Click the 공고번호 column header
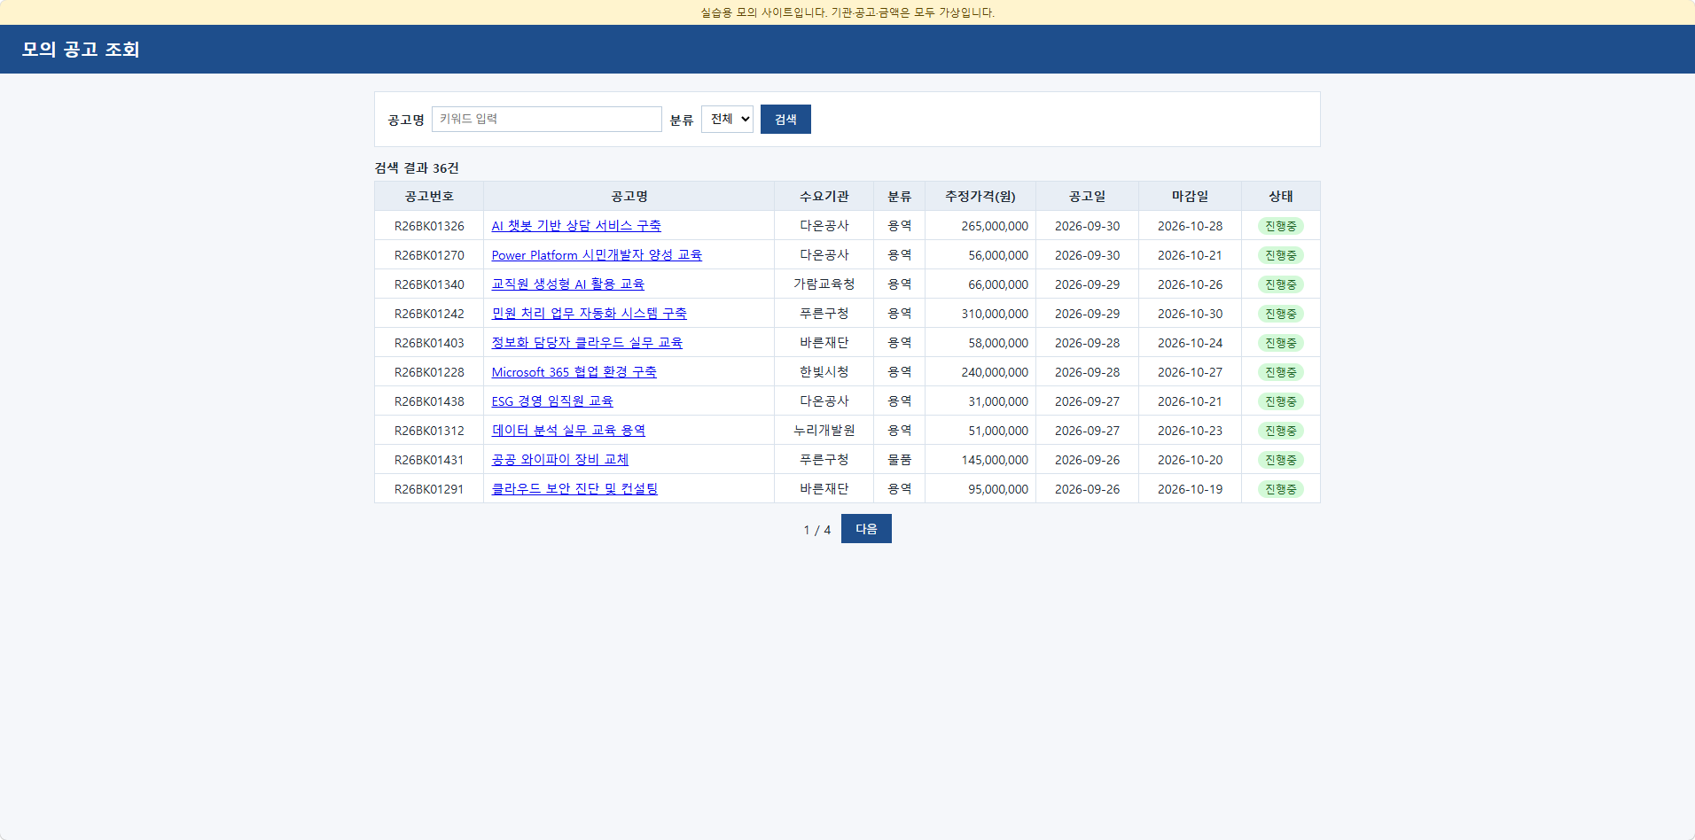Image resolution: width=1695 pixels, height=840 pixels. pos(429,196)
